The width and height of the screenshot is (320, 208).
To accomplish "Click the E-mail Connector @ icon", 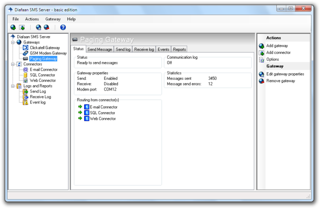I will click(26, 69).
